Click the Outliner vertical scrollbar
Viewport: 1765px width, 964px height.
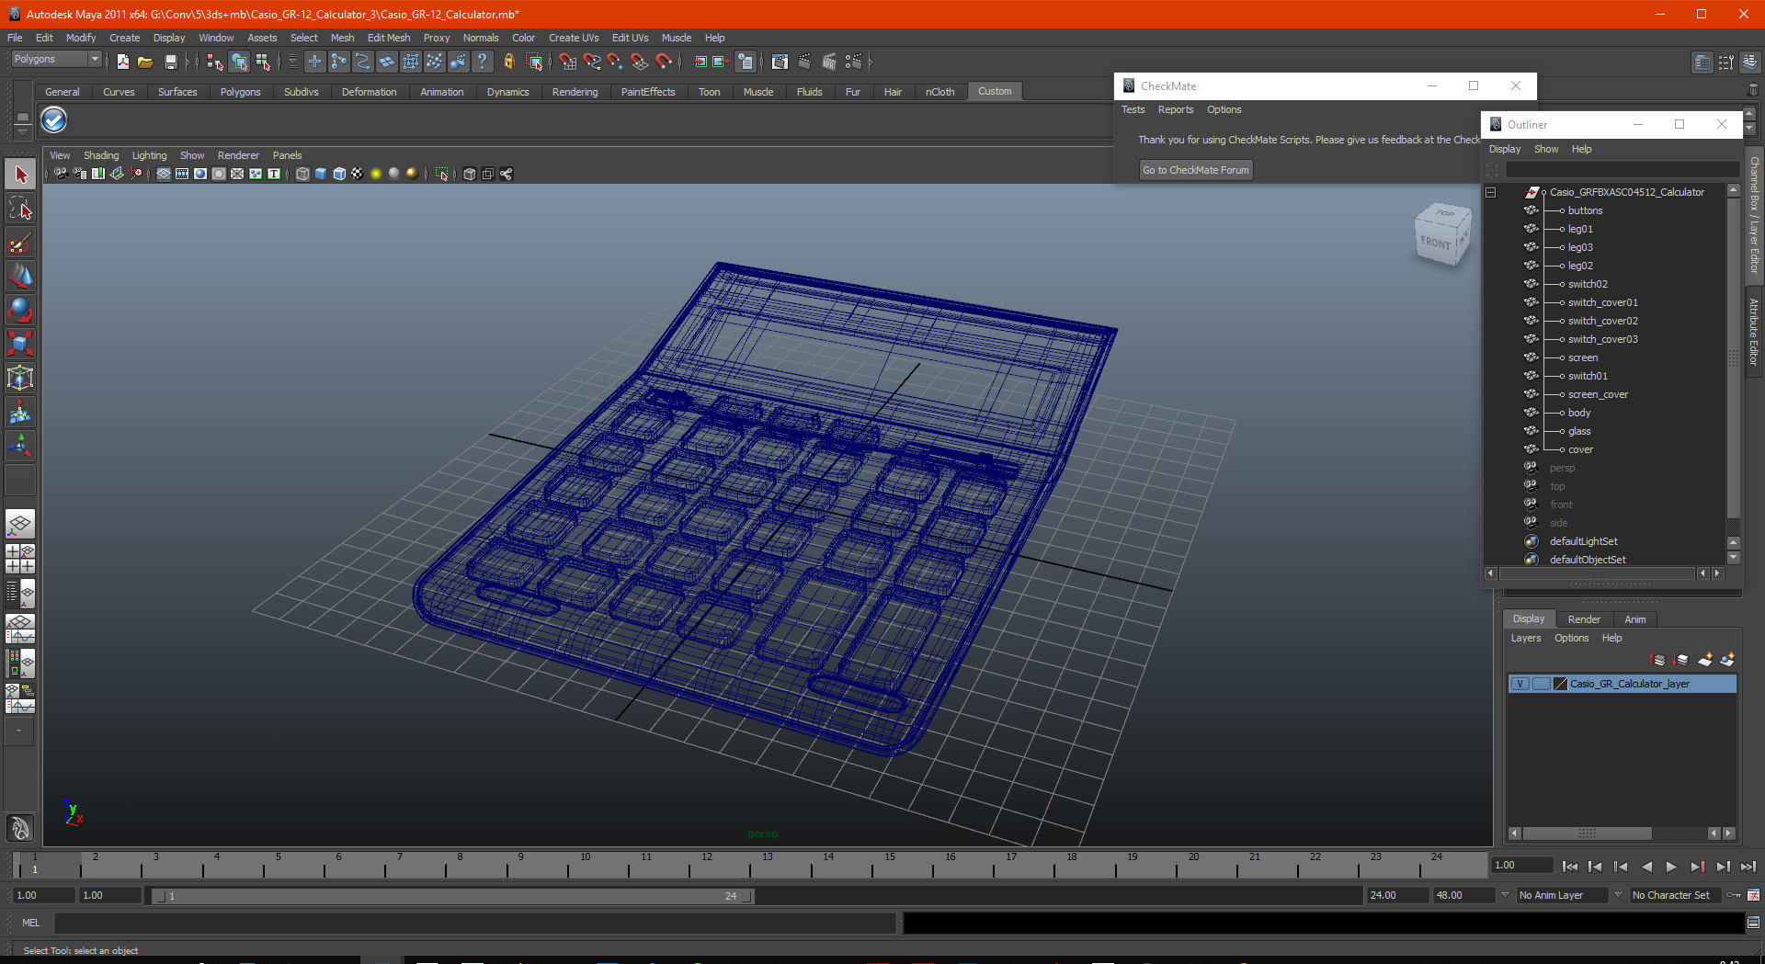coord(1734,357)
